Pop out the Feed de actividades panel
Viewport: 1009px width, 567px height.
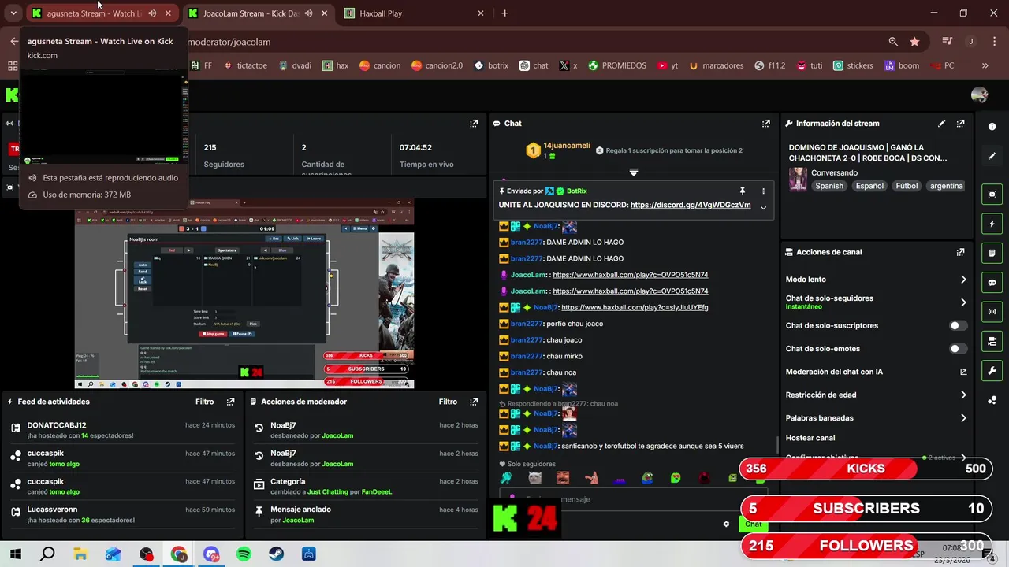click(230, 402)
